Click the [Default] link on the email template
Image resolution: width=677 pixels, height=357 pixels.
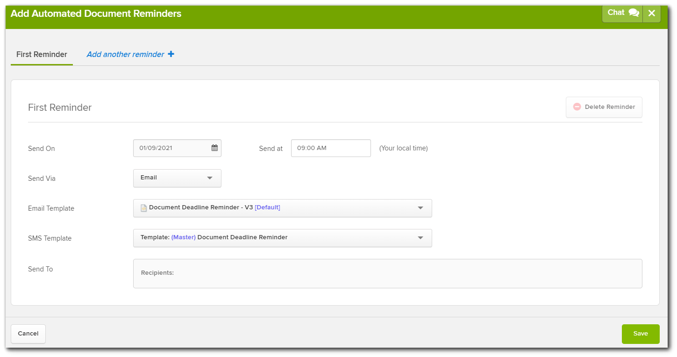point(267,207)
